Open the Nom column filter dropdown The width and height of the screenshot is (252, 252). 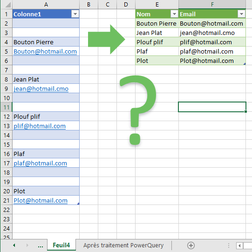tap(174, 14)
